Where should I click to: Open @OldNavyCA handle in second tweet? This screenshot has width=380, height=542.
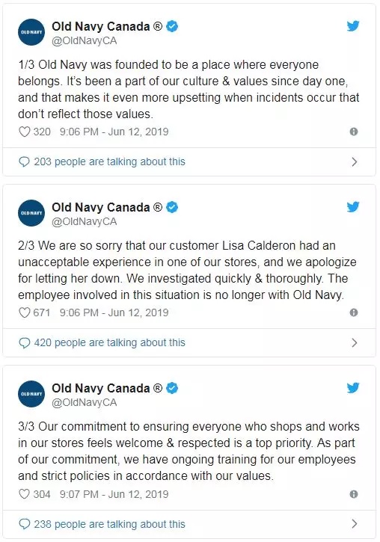[85, 221]
